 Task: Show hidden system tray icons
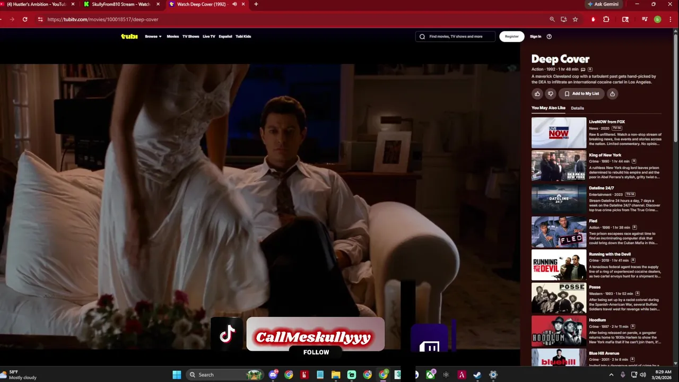611,375
